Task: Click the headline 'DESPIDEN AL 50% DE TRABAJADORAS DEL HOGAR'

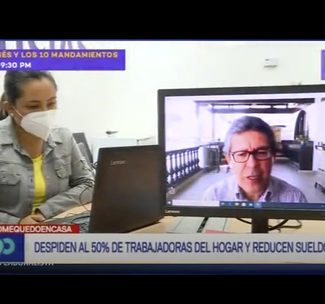Action: (138, 247)
